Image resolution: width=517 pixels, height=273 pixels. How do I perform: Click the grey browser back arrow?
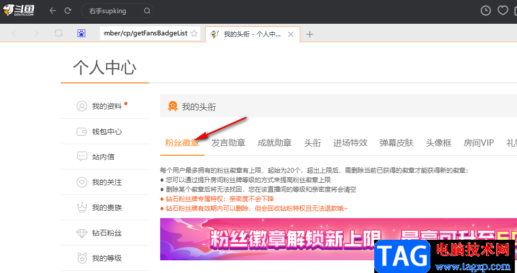click(14, 33)
